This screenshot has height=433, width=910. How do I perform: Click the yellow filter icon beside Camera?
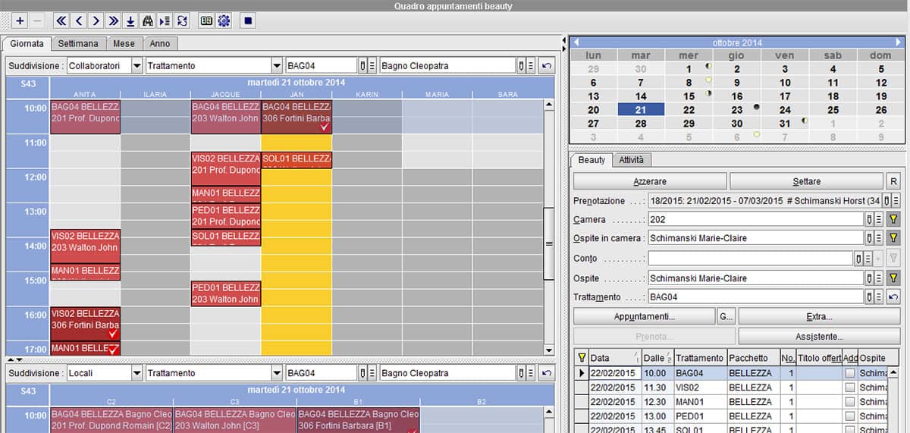[893, 219]
